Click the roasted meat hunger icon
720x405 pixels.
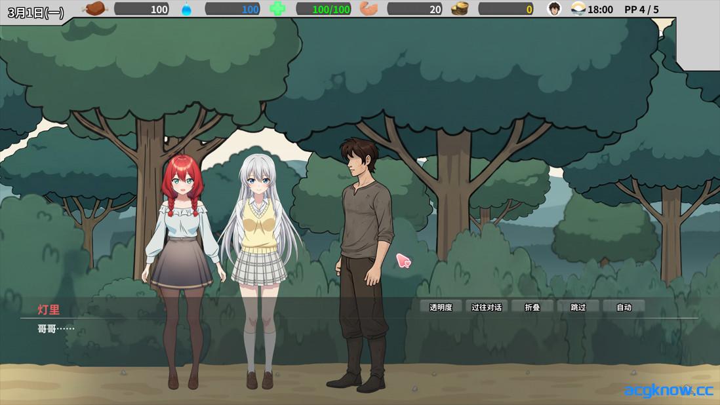(x=95, y=9)
